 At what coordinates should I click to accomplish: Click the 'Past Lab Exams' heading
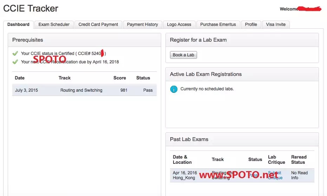click(189, 139)
